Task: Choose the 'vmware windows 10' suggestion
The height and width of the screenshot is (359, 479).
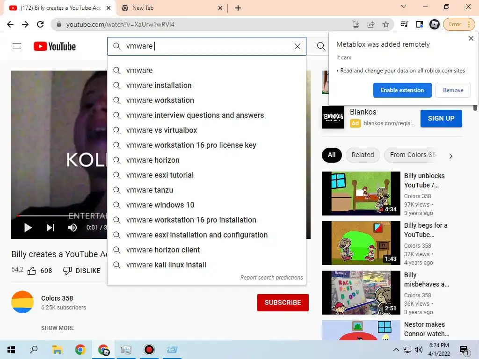Action: (x=206, y=205)
